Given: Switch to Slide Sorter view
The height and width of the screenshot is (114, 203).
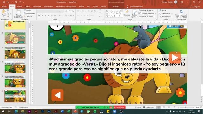Looking at the screenshot, I should (x=164, y=107).
